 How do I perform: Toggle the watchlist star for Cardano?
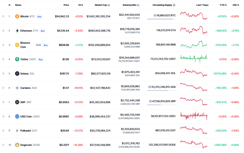(x=3, y=88)
